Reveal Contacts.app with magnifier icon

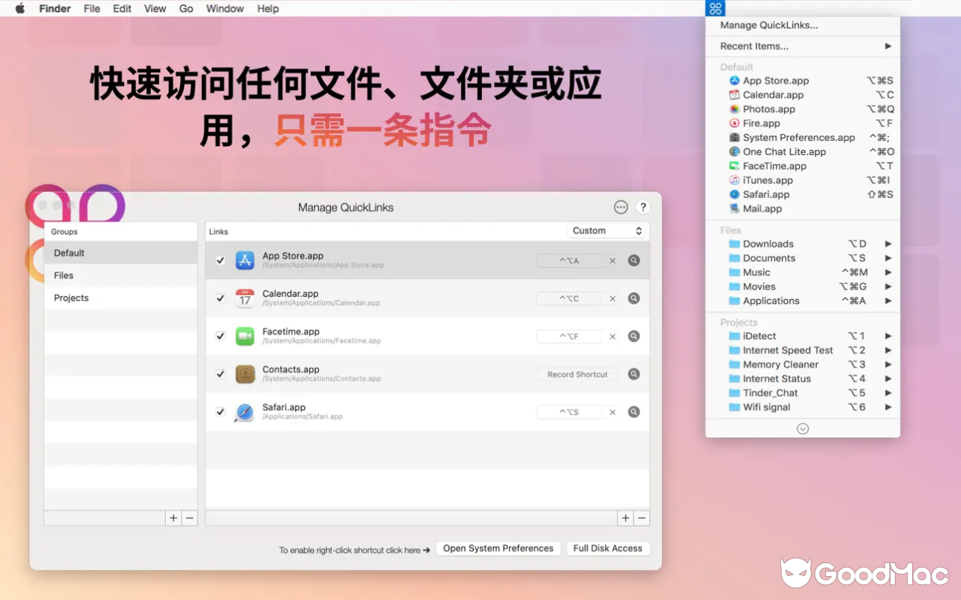(x=634, y=373)
